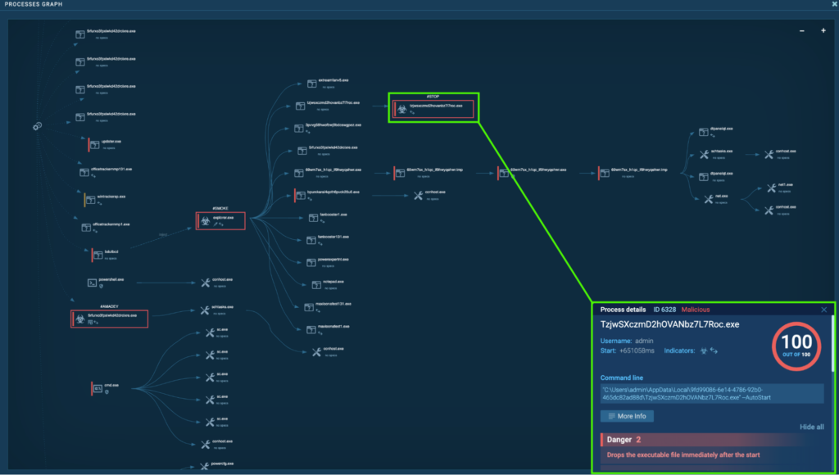Select the explorer.exe #SMOKE process node
This screenshot has height=475, width=839.
[220, 220]
